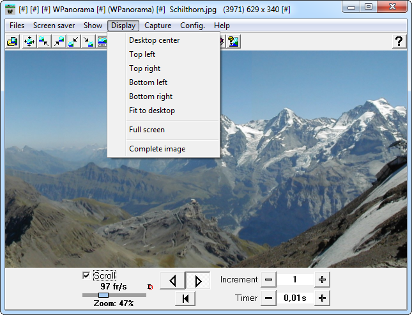Viewport: 412px width, 315px height.
Task: Click the bottom right position icon
Action: (x=88, y=42)
